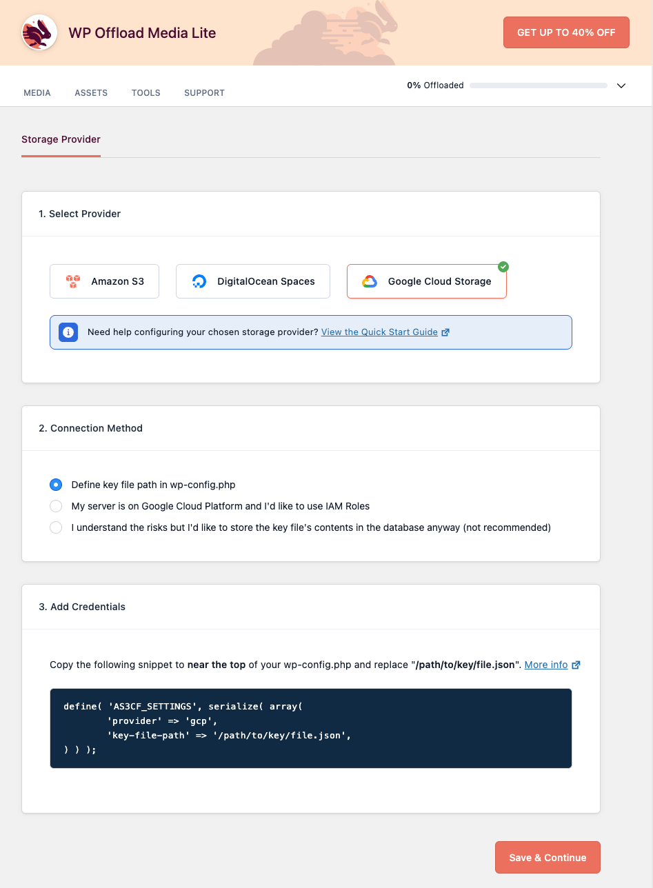Select the Google Cloud Storage icon
The width and height of the screenshot is (653, 888).
[370, 281]
